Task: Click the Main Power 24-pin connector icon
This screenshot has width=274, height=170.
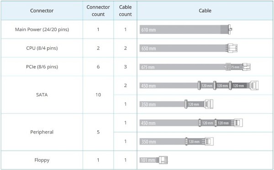Action: (x=230, y=30)
